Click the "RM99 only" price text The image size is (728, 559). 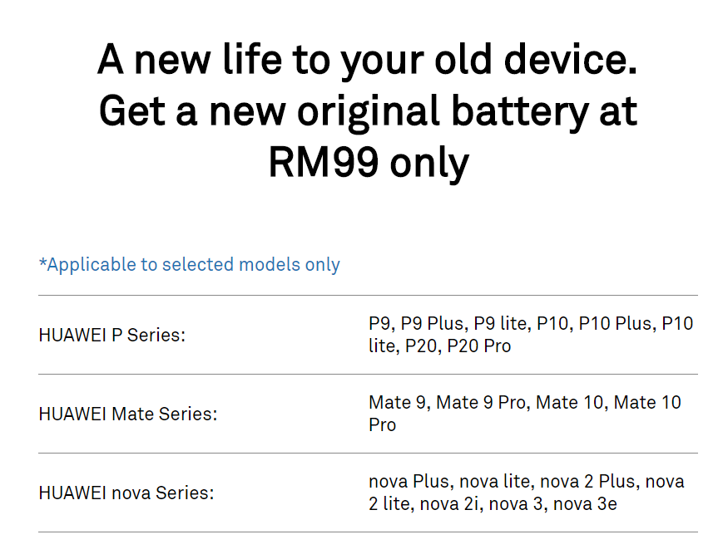click(x=367, y=163)
